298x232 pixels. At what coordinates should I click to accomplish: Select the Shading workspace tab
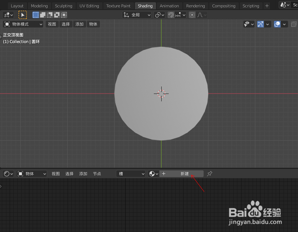pyautogui.click(x=145, y=6)
